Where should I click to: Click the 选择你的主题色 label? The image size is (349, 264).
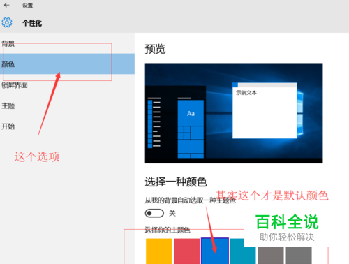(x=168, y=230)
